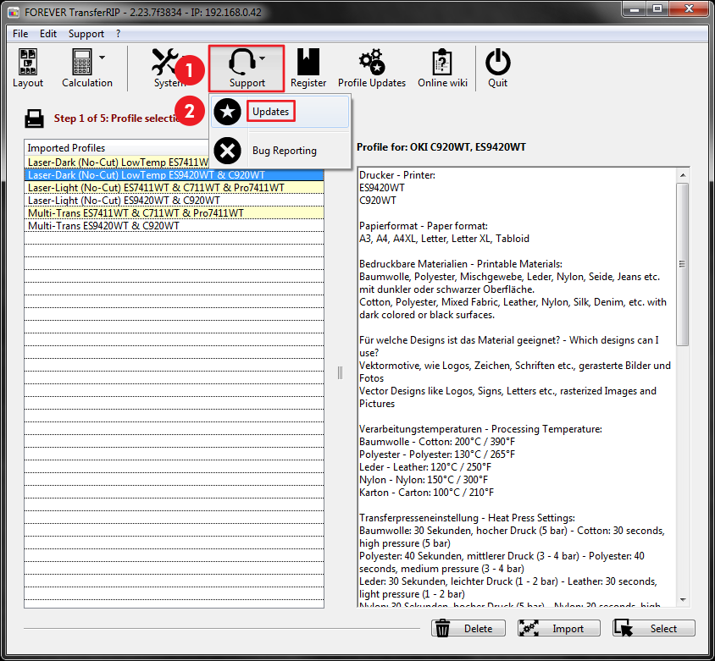
Task: Click the Quit power icon
Action: [497, 62]
